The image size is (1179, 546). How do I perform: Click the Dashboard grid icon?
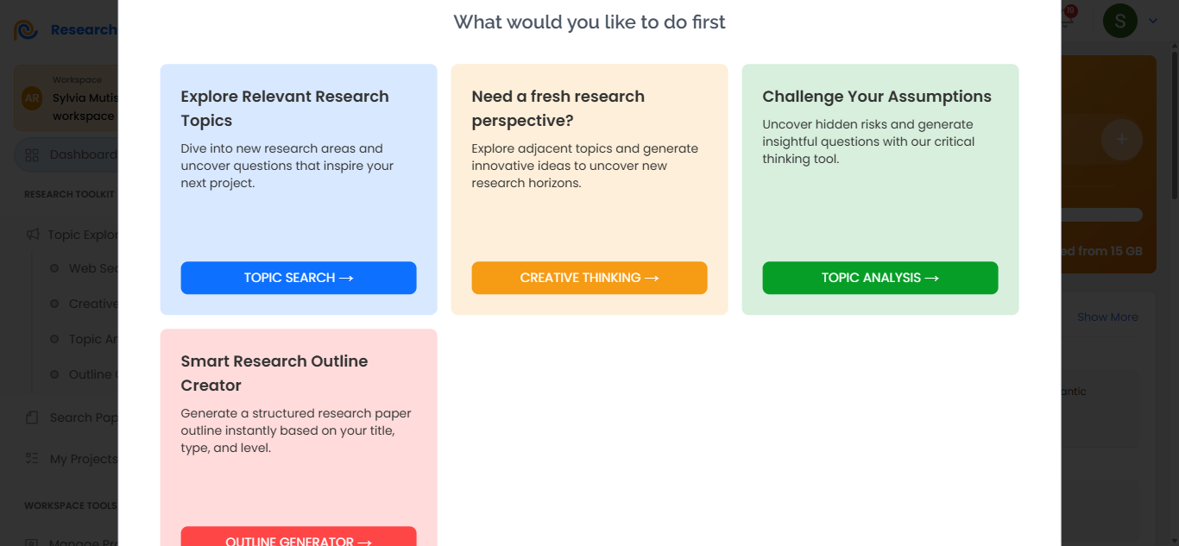coord(32,155)
